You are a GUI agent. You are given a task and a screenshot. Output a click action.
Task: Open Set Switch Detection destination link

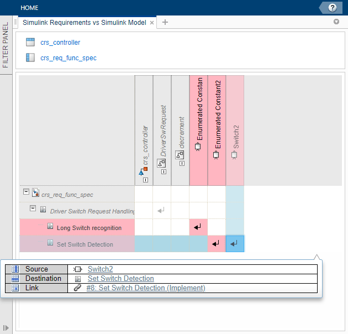pos(121,279)
